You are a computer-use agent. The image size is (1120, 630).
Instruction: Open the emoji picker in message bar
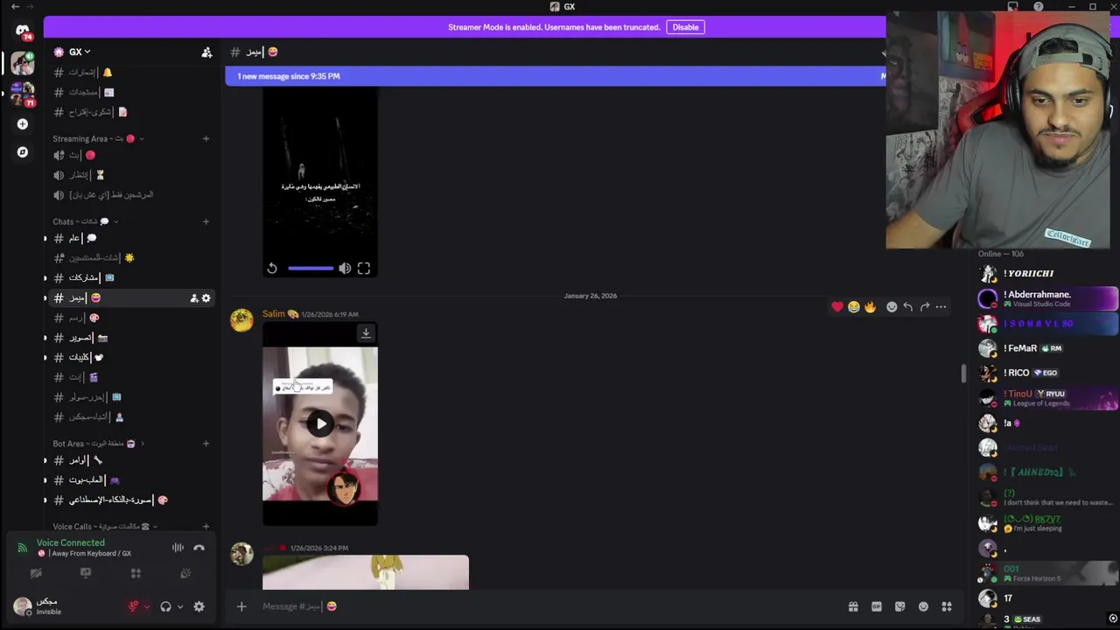click(923, 606)
